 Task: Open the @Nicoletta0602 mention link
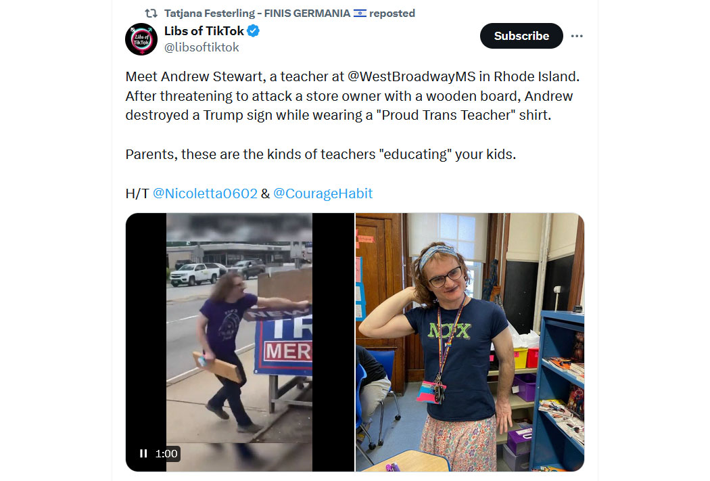205,193
